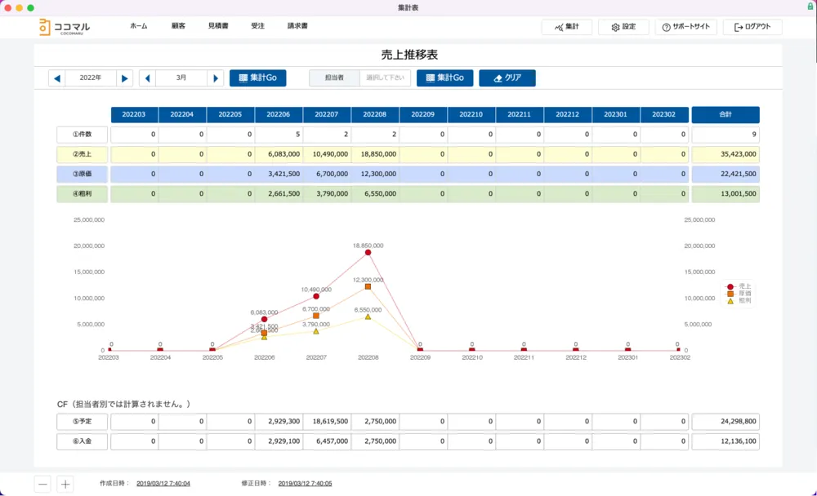Image resolution: width=817 pixels, height=496 pixels.
Task: Open the サポートサイト help button
Action: 686,27
